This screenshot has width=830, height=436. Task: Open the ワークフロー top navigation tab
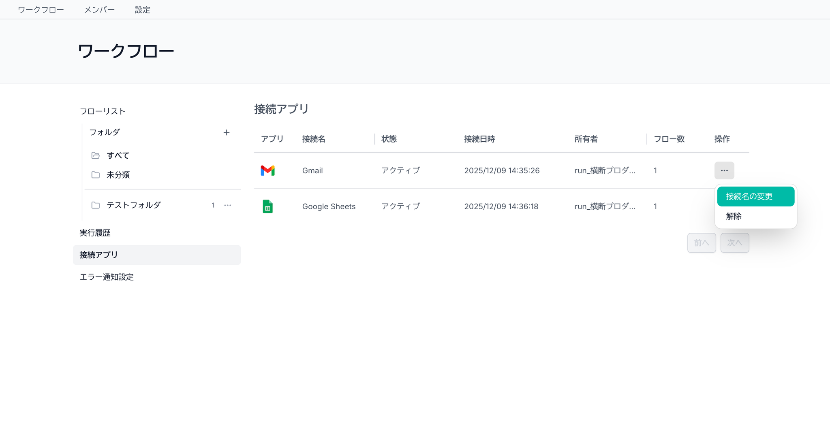pyautogui.click(x=41, y=10)
